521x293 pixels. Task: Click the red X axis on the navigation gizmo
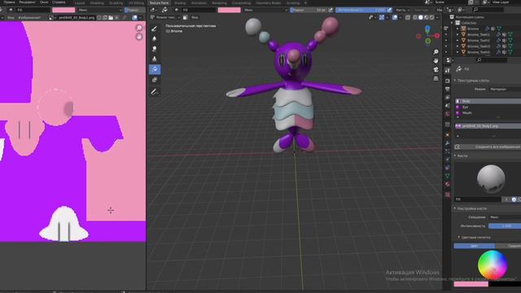437,36
